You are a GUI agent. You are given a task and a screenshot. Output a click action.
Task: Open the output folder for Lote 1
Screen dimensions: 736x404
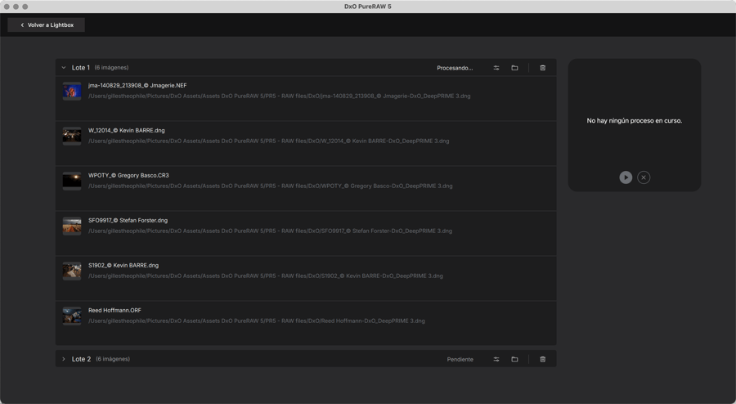point(514,68)
